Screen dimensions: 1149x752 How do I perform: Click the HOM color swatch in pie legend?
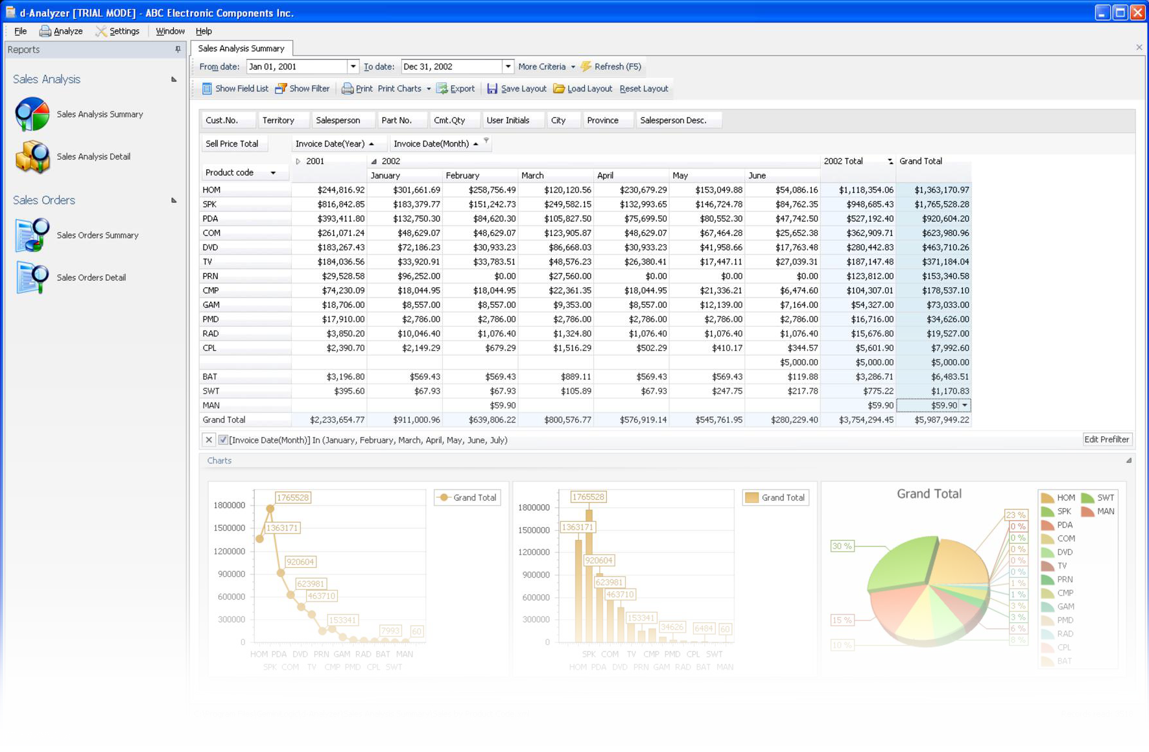coord(1047,498)
